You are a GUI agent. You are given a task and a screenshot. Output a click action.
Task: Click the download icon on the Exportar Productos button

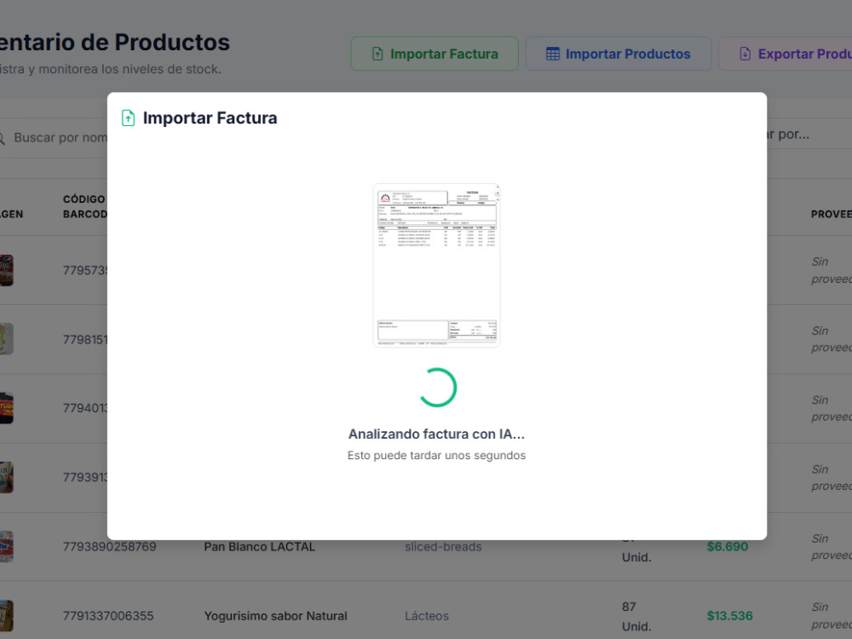point(745,54)
